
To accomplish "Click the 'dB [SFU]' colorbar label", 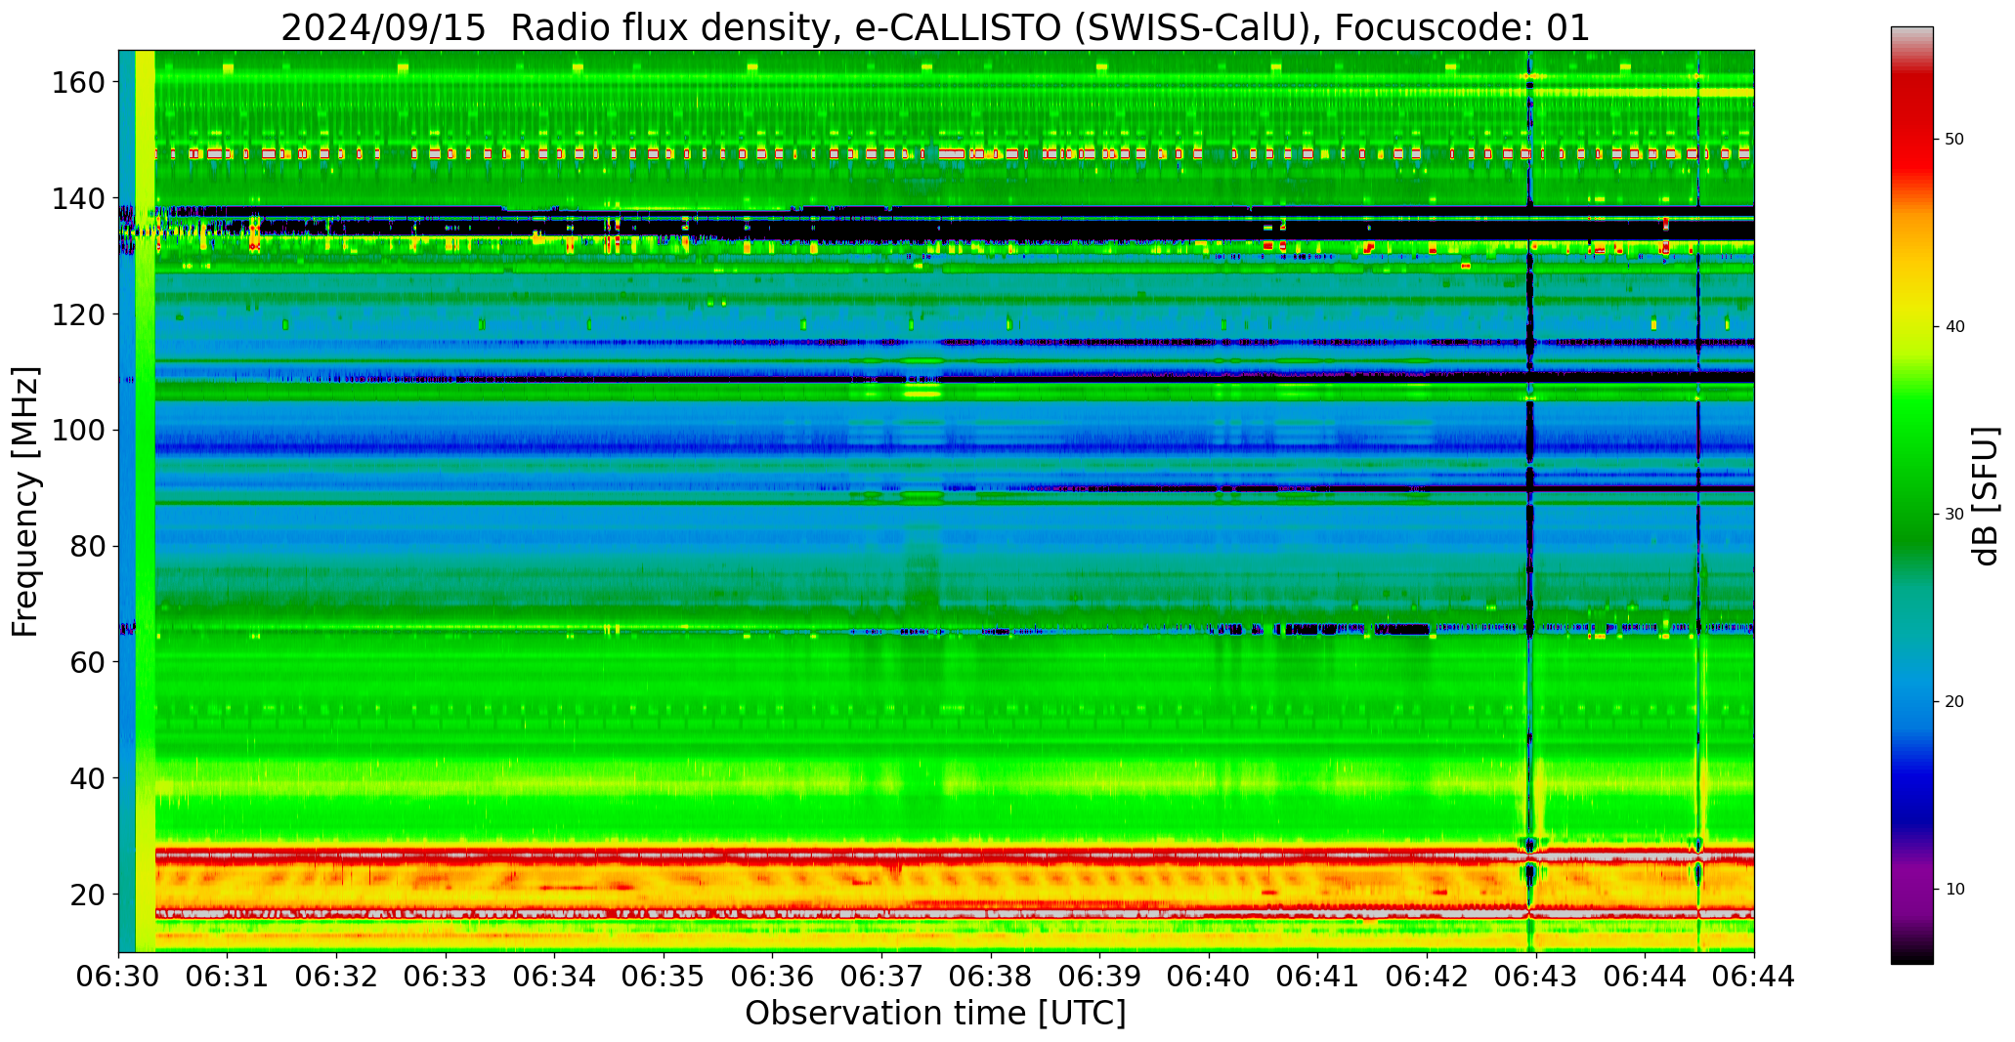I will click(1986, 496).
